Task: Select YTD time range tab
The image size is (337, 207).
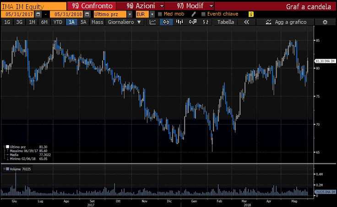Action: point(58,22)
